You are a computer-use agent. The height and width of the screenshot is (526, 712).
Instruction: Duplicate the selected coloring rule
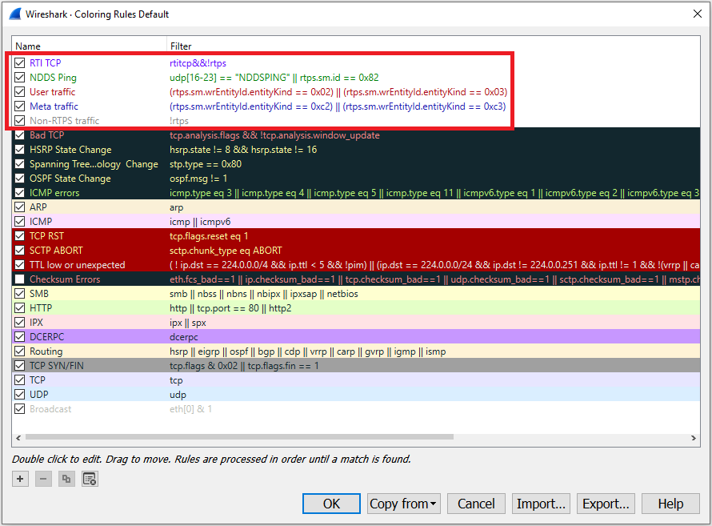pos(66,479)
